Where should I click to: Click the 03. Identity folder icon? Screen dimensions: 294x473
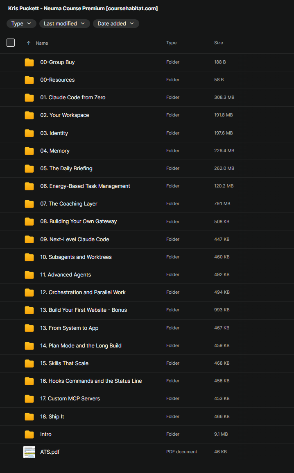[x=29, y=133]
